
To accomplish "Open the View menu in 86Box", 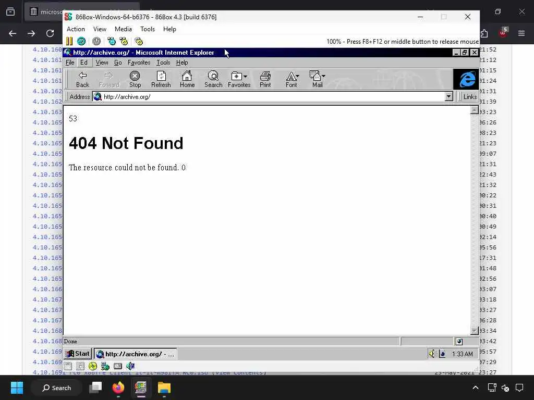I will tap(100, 29).
